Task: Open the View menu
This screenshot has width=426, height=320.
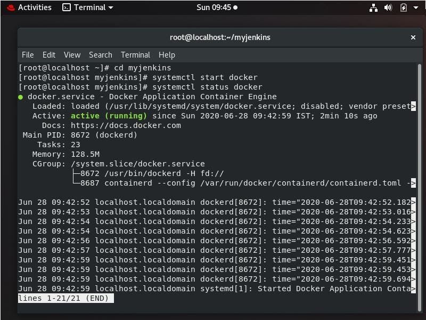Action: click(x=71, y=54)
